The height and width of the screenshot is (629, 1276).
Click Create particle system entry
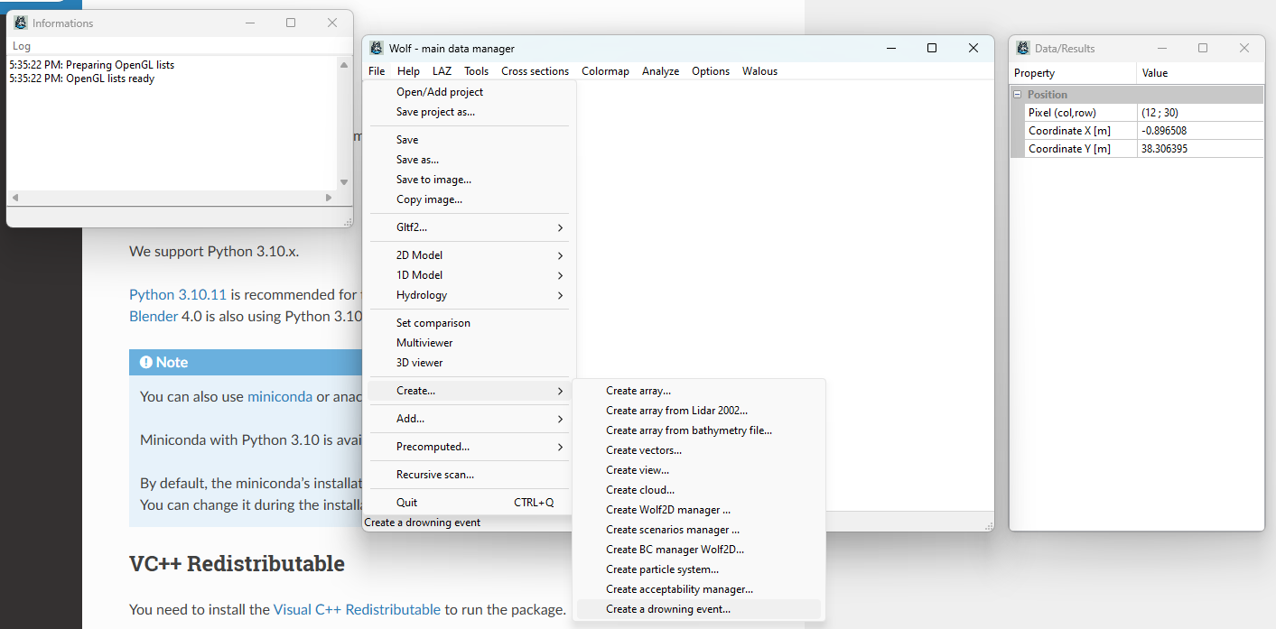(x=662, y=569)
